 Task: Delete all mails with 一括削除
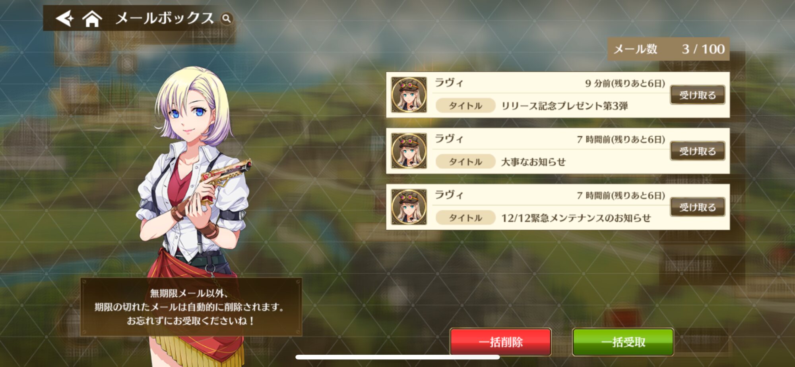(x=500, y=342)
